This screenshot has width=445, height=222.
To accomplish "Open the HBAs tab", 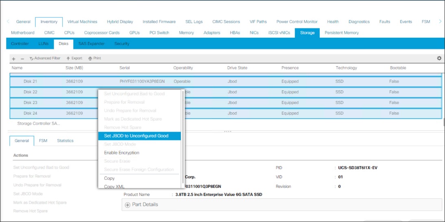I will pos(235,32).
